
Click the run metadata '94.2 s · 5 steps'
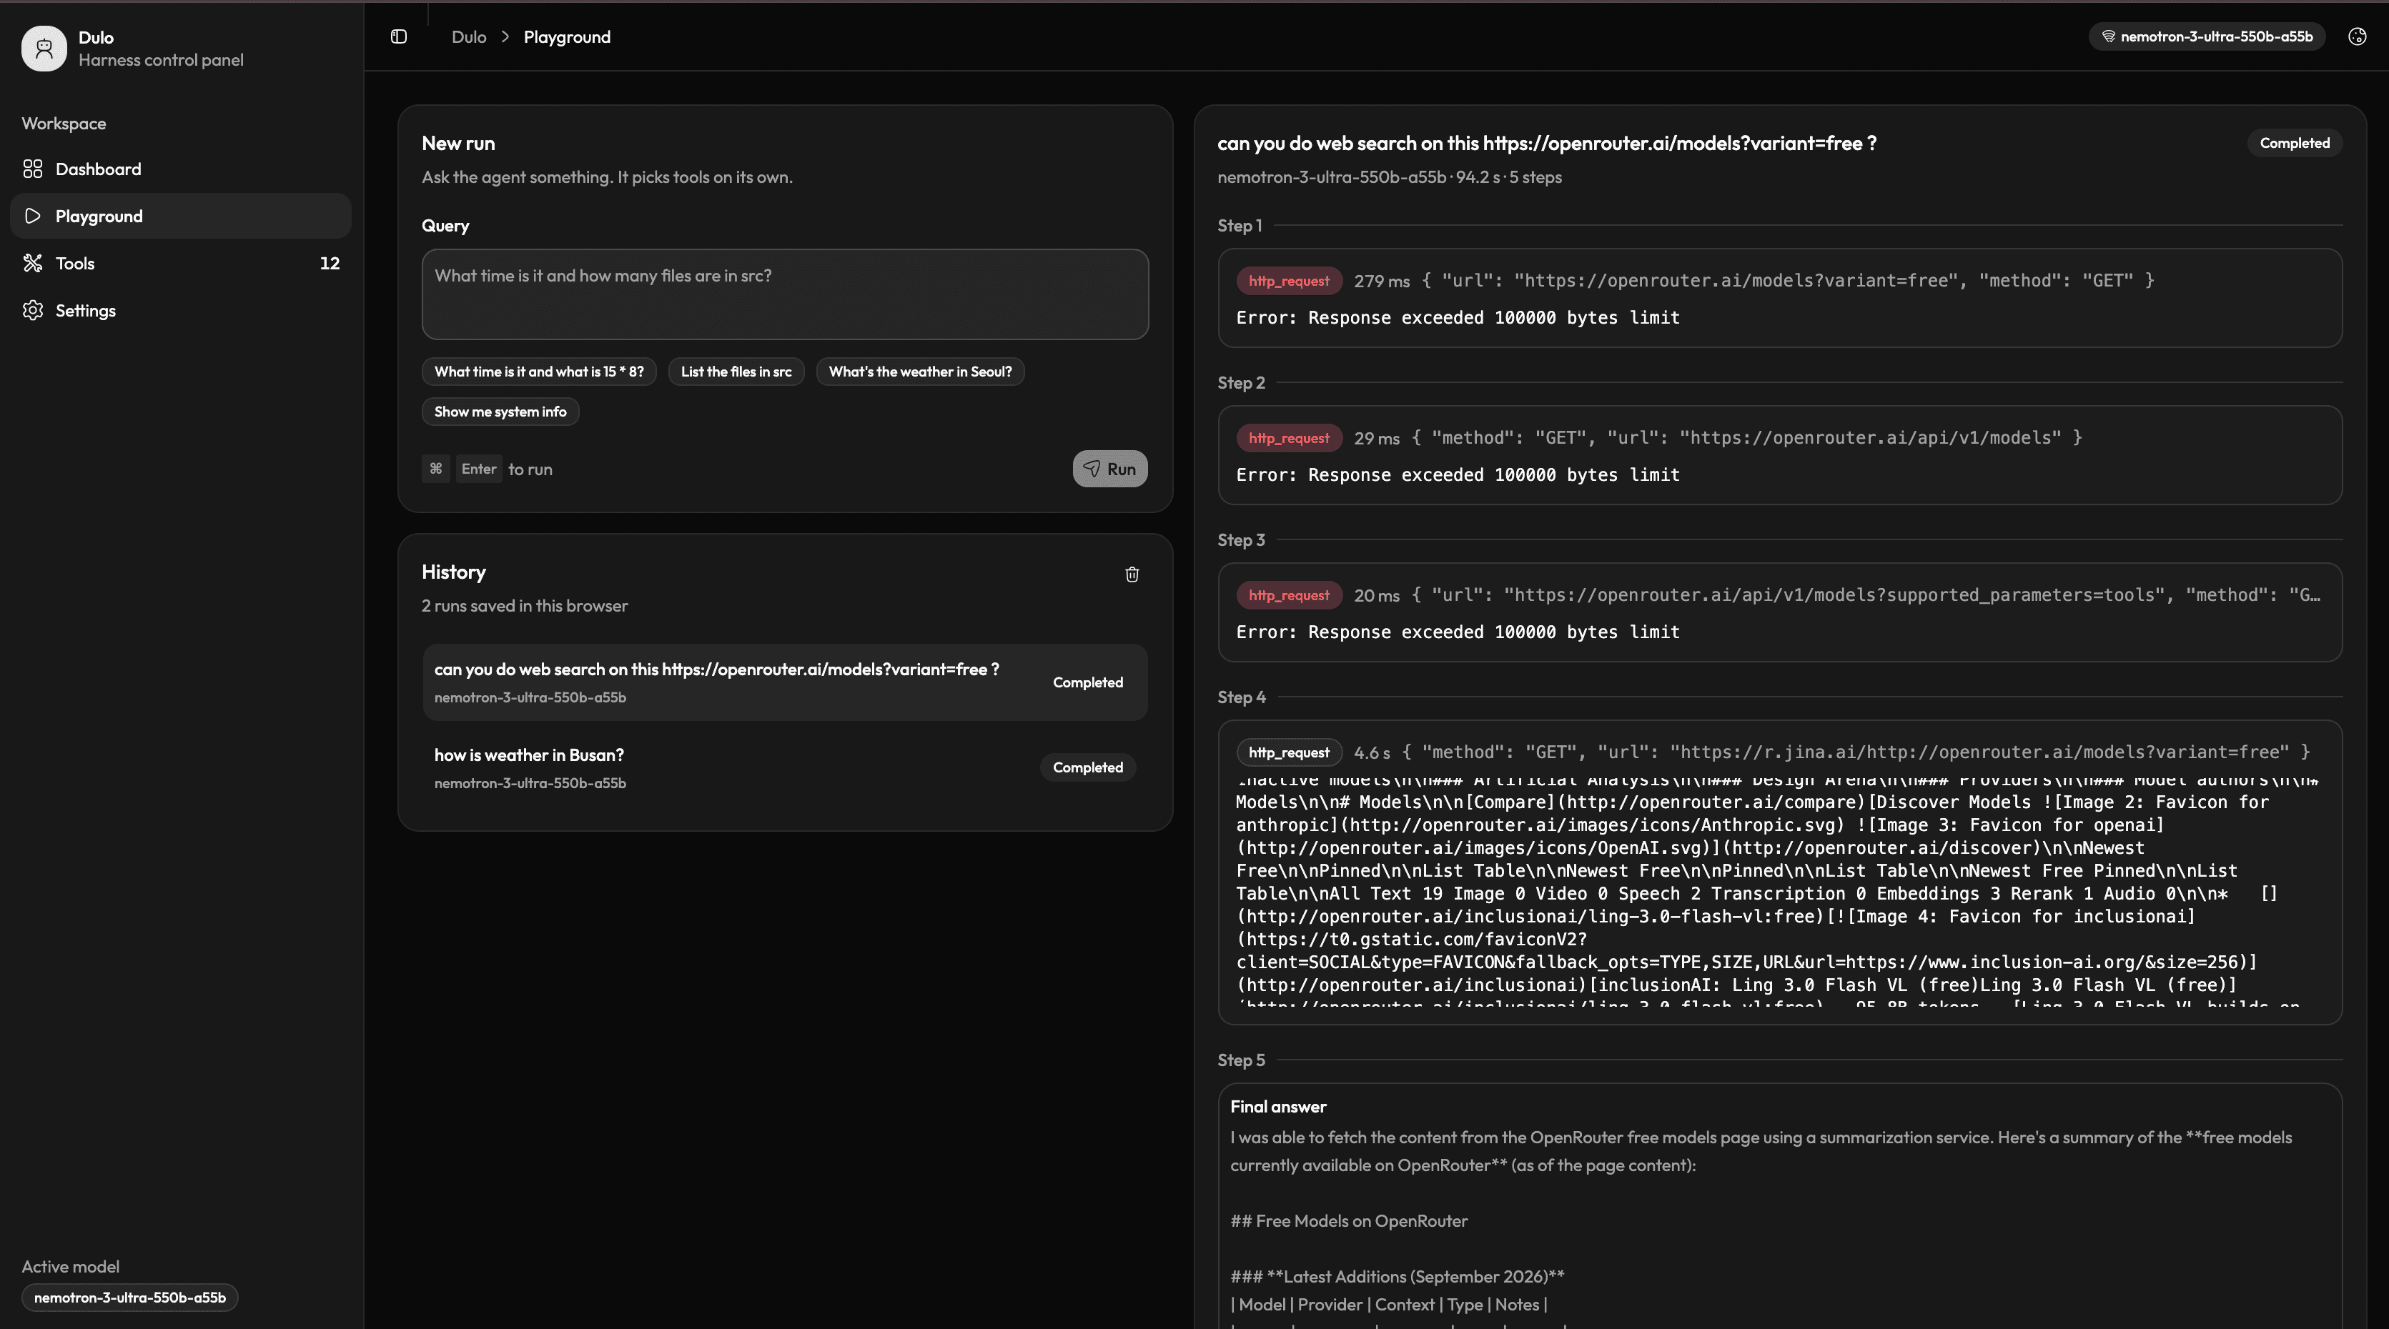pos(1509,177)
